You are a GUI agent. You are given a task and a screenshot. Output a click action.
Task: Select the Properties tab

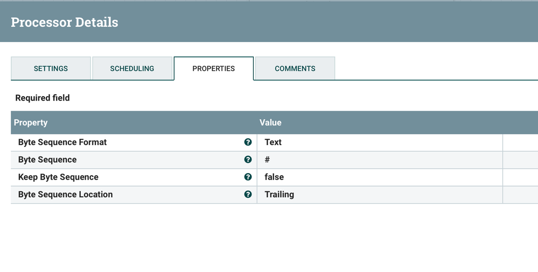[x=213, y=68]
